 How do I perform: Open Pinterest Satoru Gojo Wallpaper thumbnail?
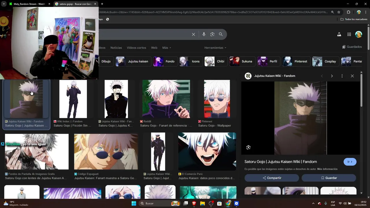click(x=217, y=99)
